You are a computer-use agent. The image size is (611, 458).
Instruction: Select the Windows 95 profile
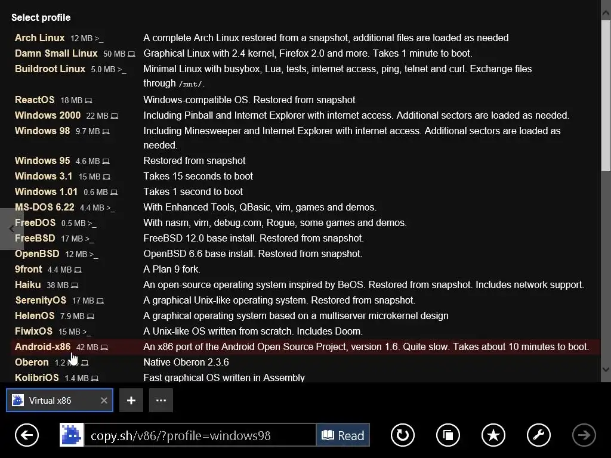click(x=42, y=160)
